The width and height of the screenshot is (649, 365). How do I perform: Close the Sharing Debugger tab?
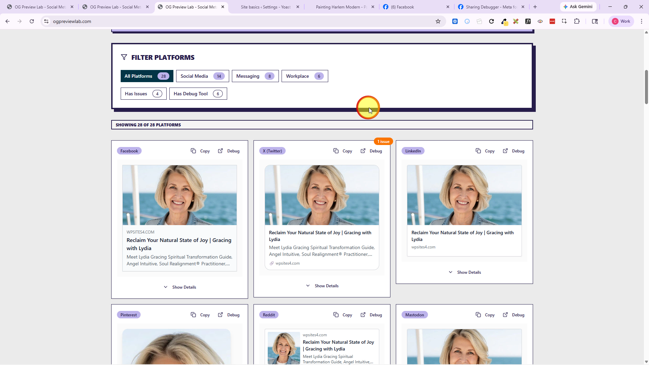pyautogui.click(x=523, y=7)
